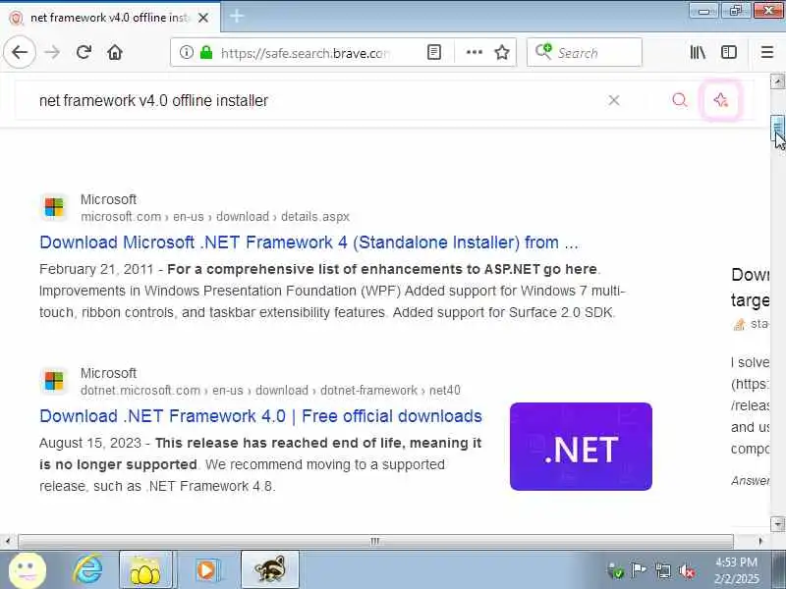The height and width of the screenshot is (589, 786).
Task: Open the Firefox home page
Action: (115, 52)
